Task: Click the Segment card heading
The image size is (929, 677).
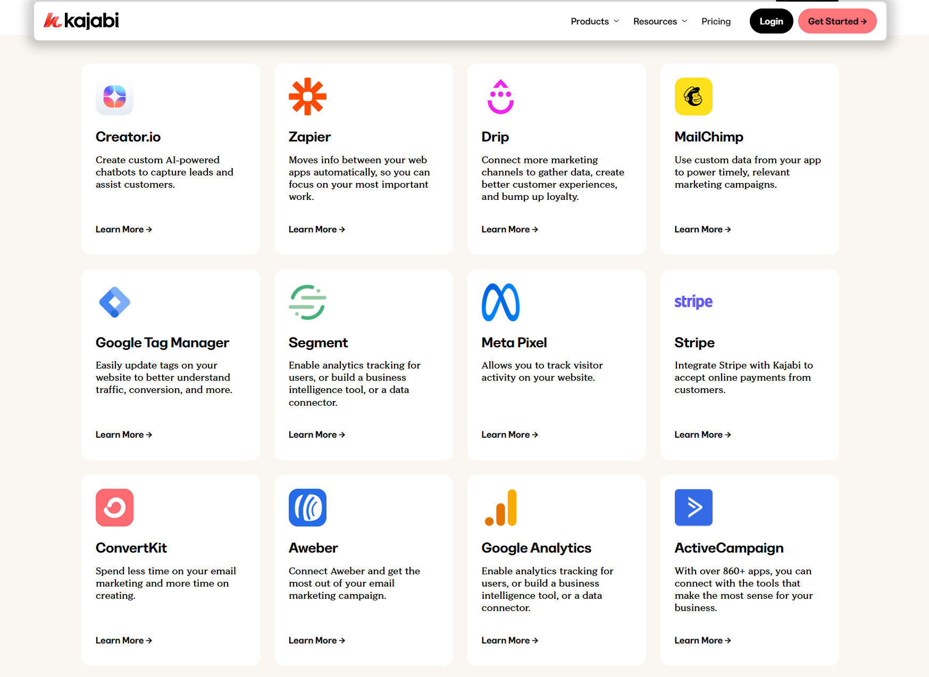Action: coord(318,342)
